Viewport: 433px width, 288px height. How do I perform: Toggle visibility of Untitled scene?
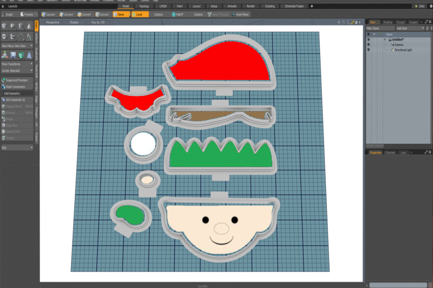pos(368,39)
